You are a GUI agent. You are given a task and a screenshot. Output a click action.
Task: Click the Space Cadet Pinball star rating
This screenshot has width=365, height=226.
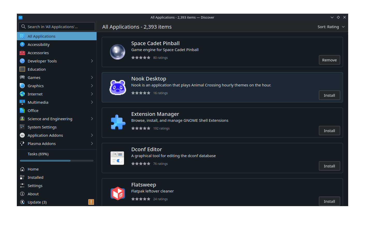tap(141, 58)
